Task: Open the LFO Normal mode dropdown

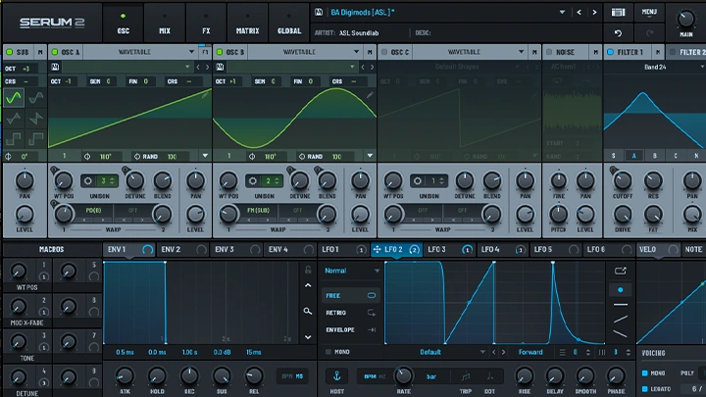Action: [352, 271]
